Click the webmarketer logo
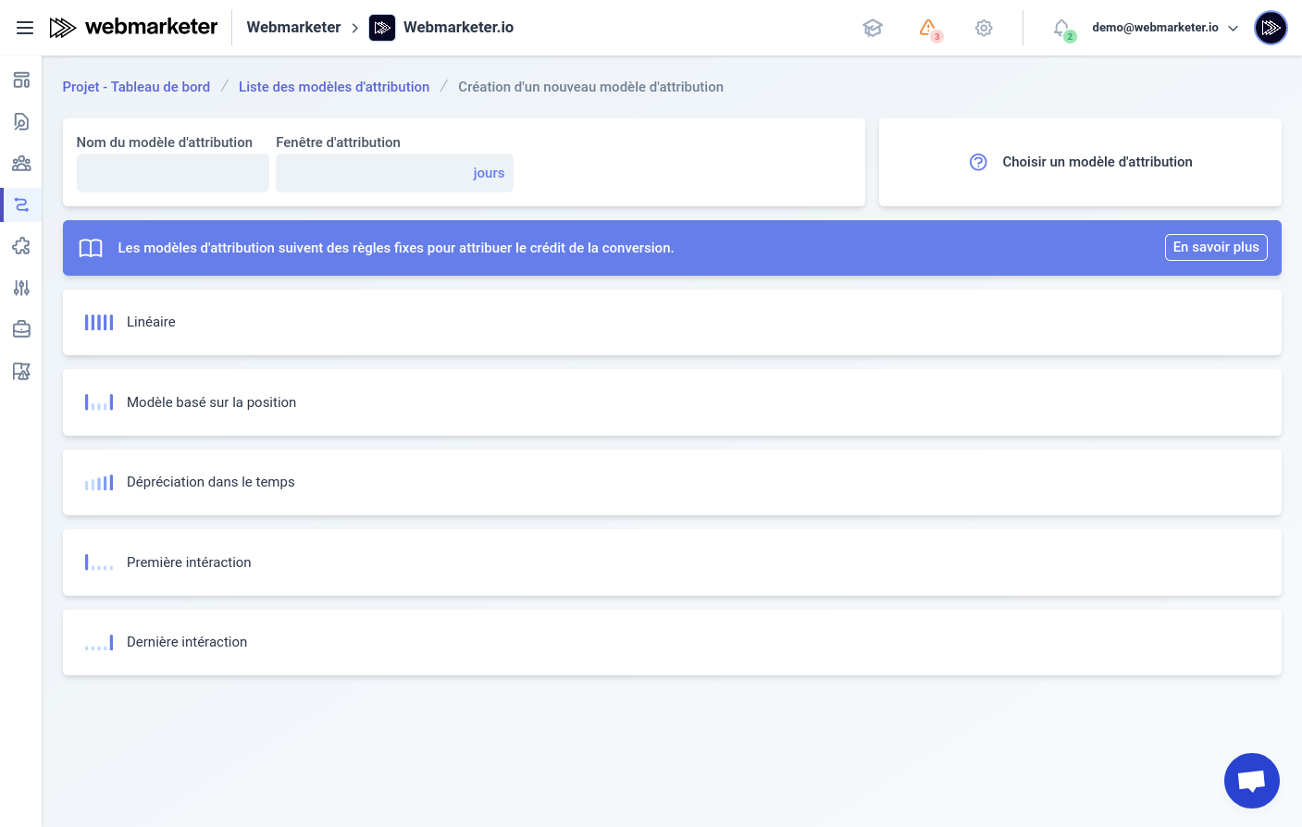Image resolution: width=1302 pixels, height=827 pixels. 133,28
